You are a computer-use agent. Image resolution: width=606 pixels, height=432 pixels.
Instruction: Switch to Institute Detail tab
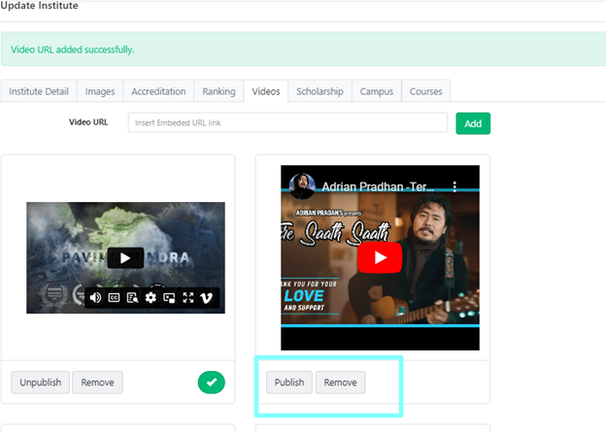[x=39, y=91]
